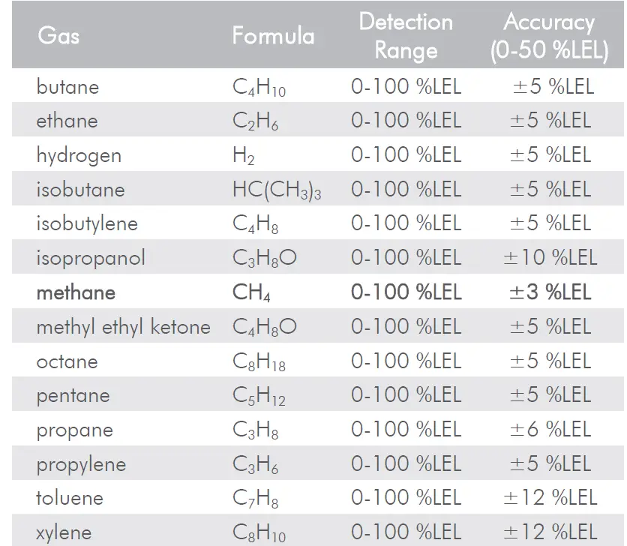Click xylene's ±12 %LEL accuracy value
The height and width of the screenshot is (546, 627).
(x=550, y=533)
